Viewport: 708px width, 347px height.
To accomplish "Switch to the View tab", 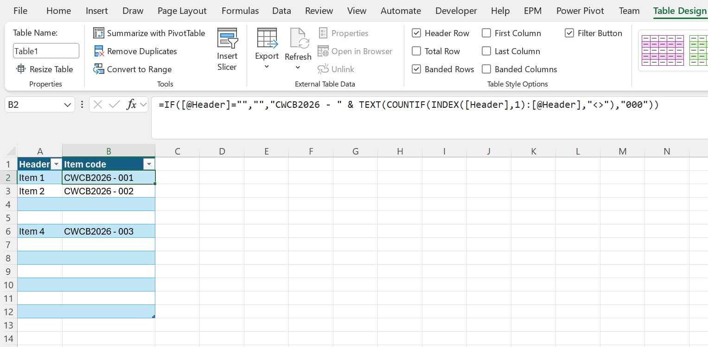I will [x=357, y=11].
